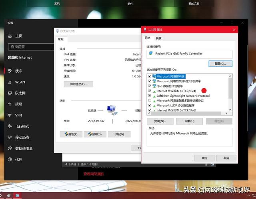This screenshot has height=199, width=256.
Task: Uncheck Microsoft LLDP 协议驱动程序 checkbox
Action: click(x=150, y=105)
